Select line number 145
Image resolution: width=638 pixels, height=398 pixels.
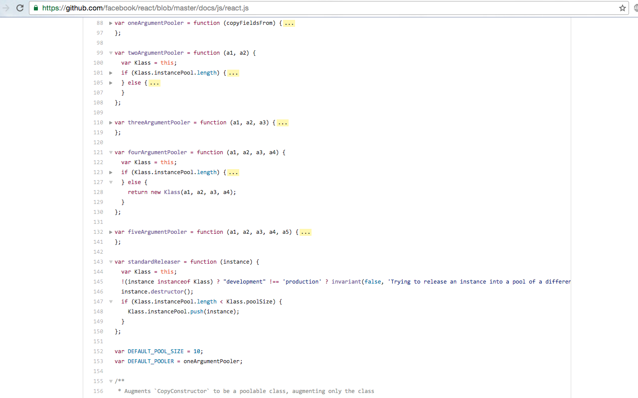(x=98, y=282)
